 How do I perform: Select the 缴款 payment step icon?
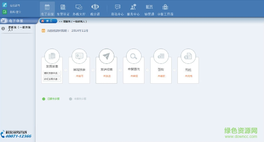pyautogui.click(x=161, y=56)
